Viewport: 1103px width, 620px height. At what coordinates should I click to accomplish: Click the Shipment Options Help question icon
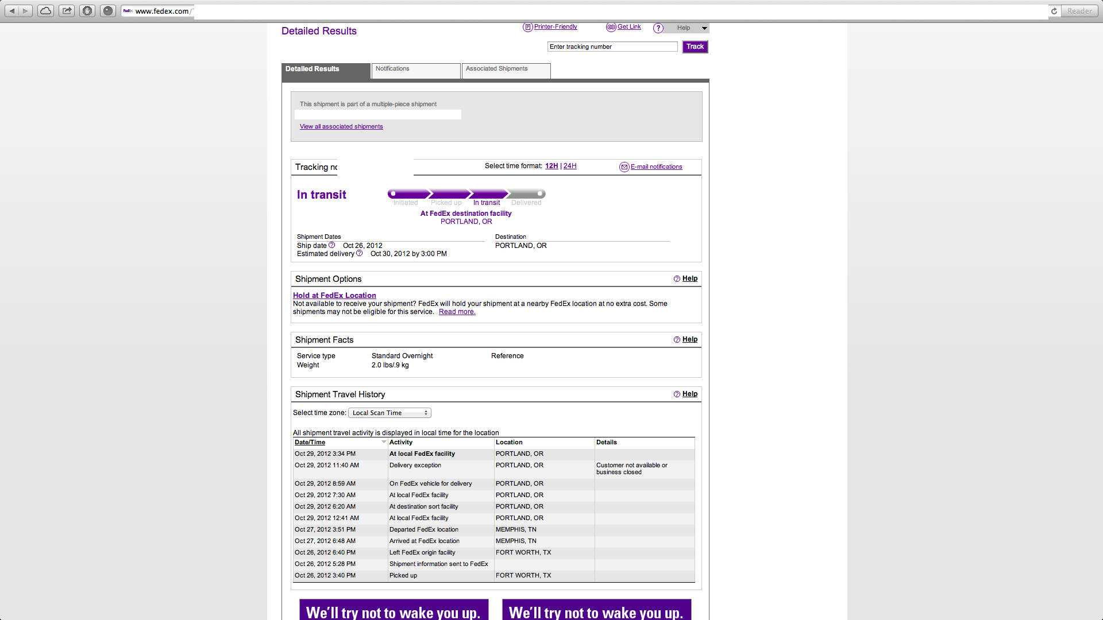point(677,279)
